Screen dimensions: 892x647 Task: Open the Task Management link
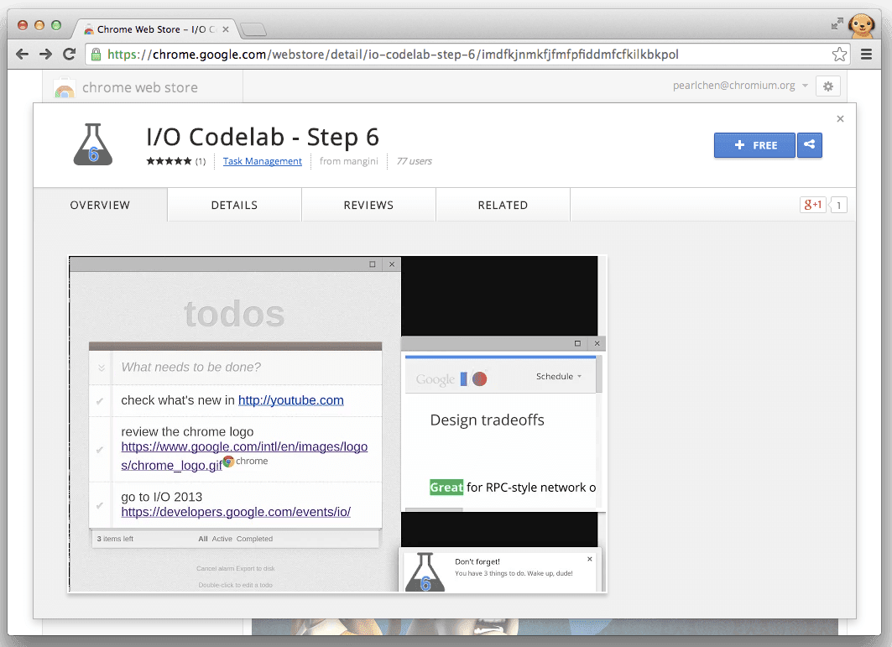click(x=262, y=160)
